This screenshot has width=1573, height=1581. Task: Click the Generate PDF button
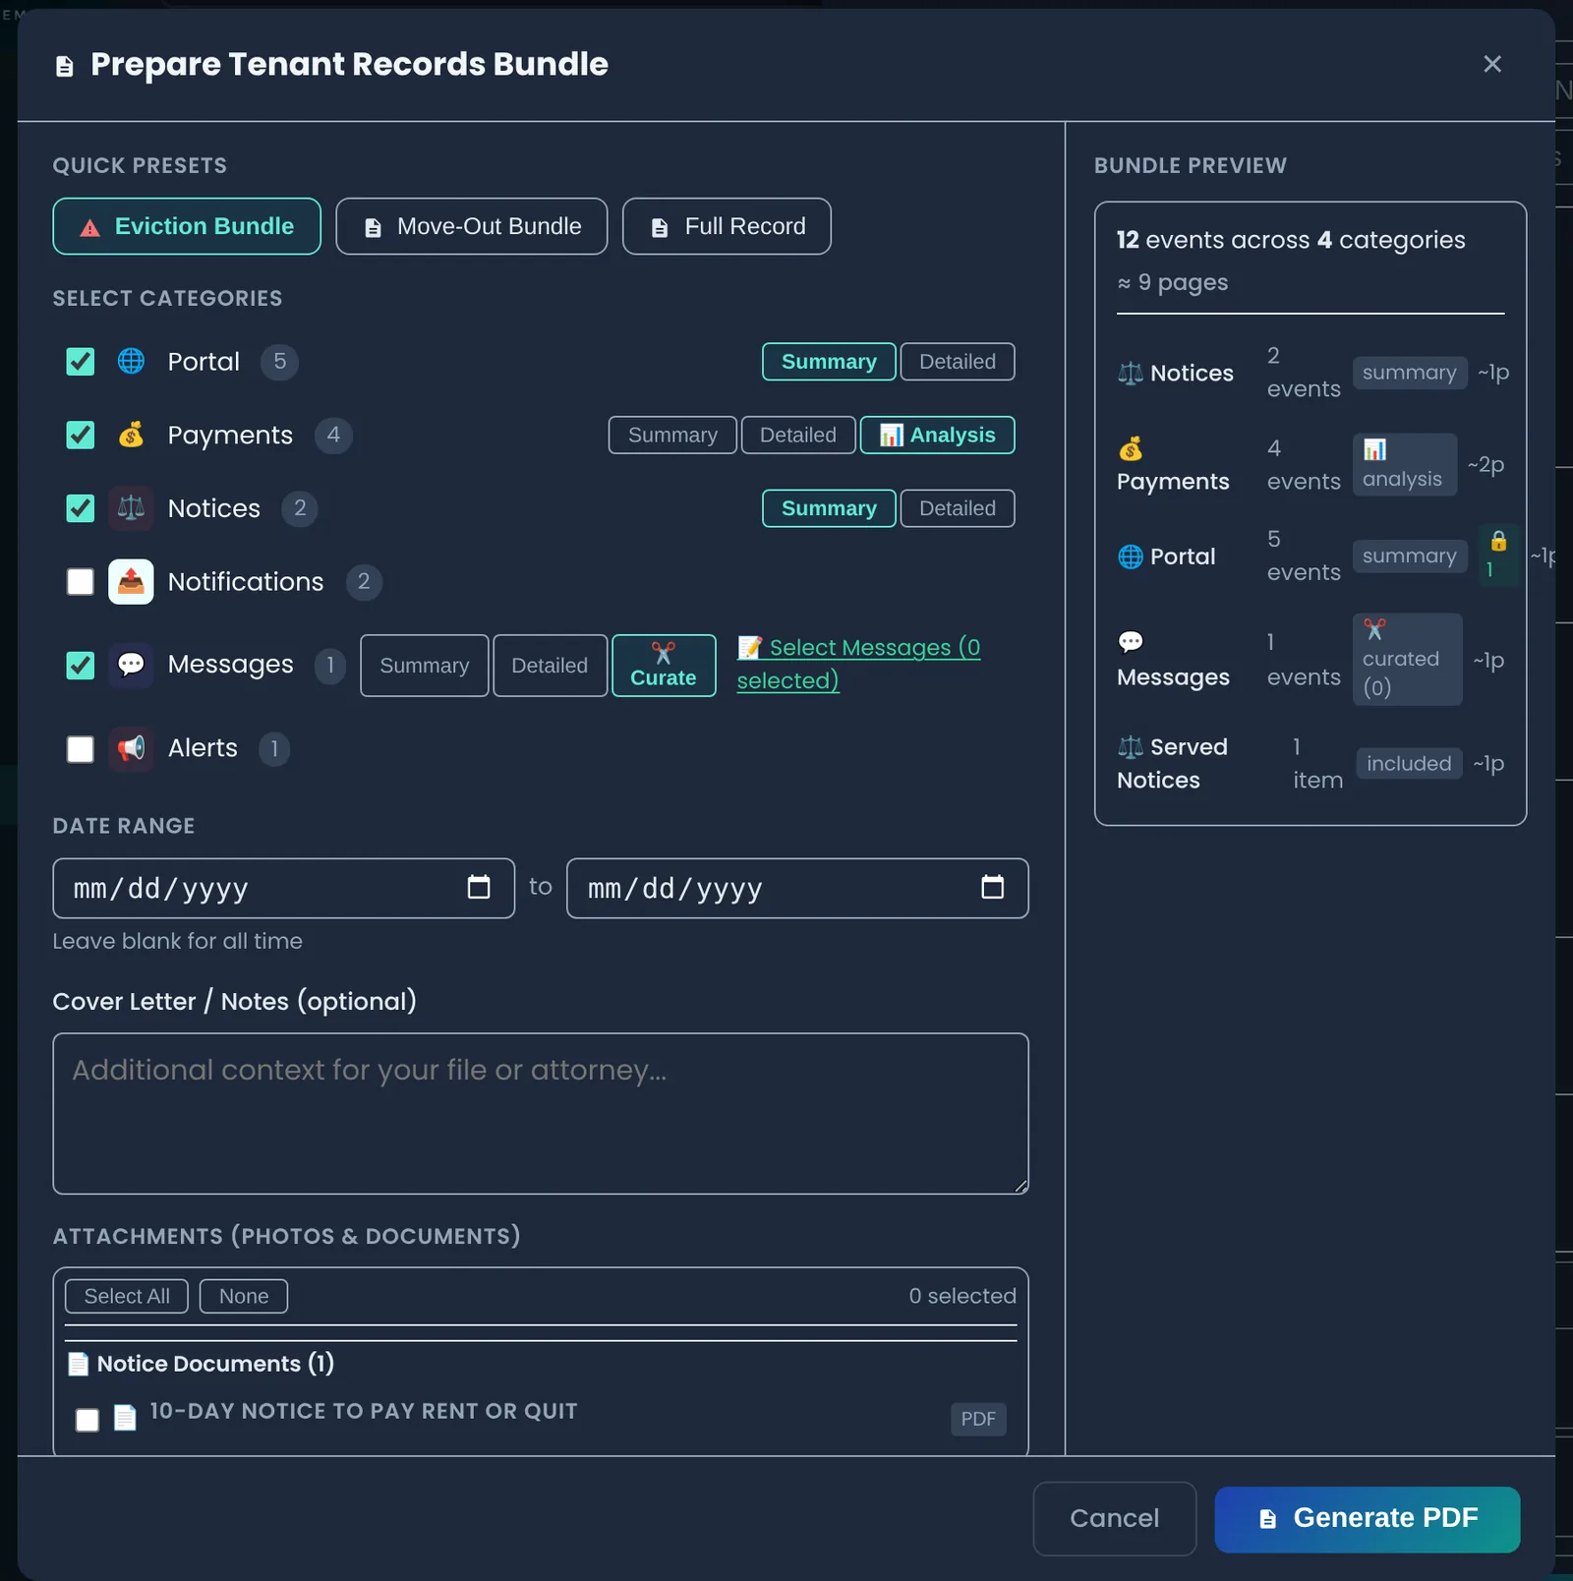pos(1368,1519)
